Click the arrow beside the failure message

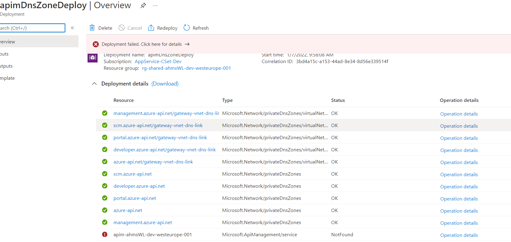(x=187, y=44)
